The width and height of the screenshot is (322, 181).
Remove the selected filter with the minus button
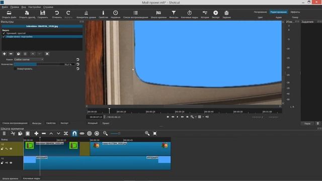(x=11, y=54)
